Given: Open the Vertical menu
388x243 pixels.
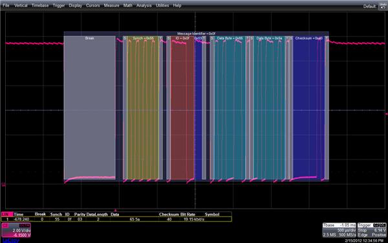Looking at the screenshot, I should pos(21,5).
